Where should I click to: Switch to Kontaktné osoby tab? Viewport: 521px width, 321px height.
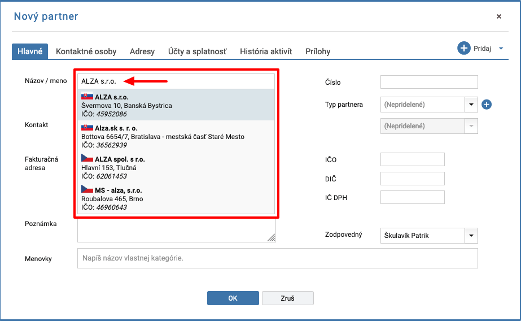[x=86, y=51]
